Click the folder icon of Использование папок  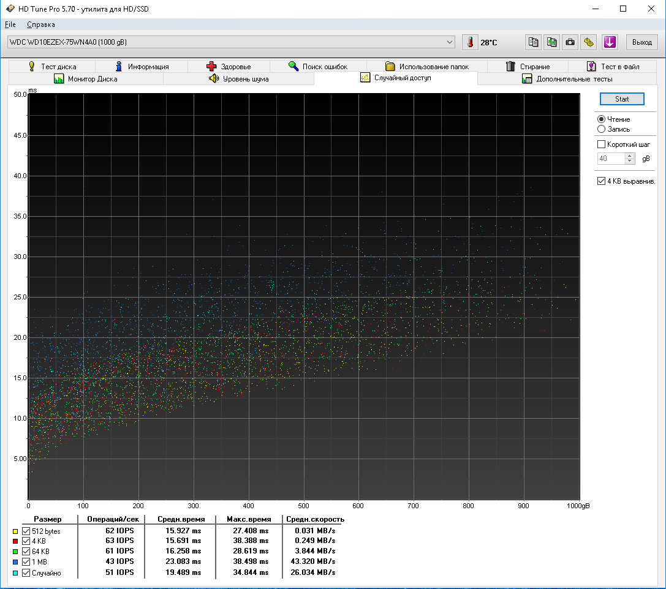point(390,66)
